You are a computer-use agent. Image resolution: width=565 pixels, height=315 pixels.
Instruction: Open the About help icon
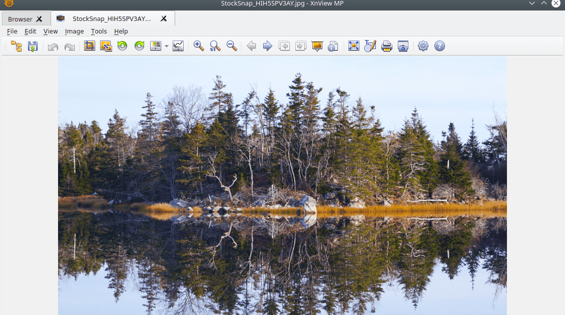[439, 45]
